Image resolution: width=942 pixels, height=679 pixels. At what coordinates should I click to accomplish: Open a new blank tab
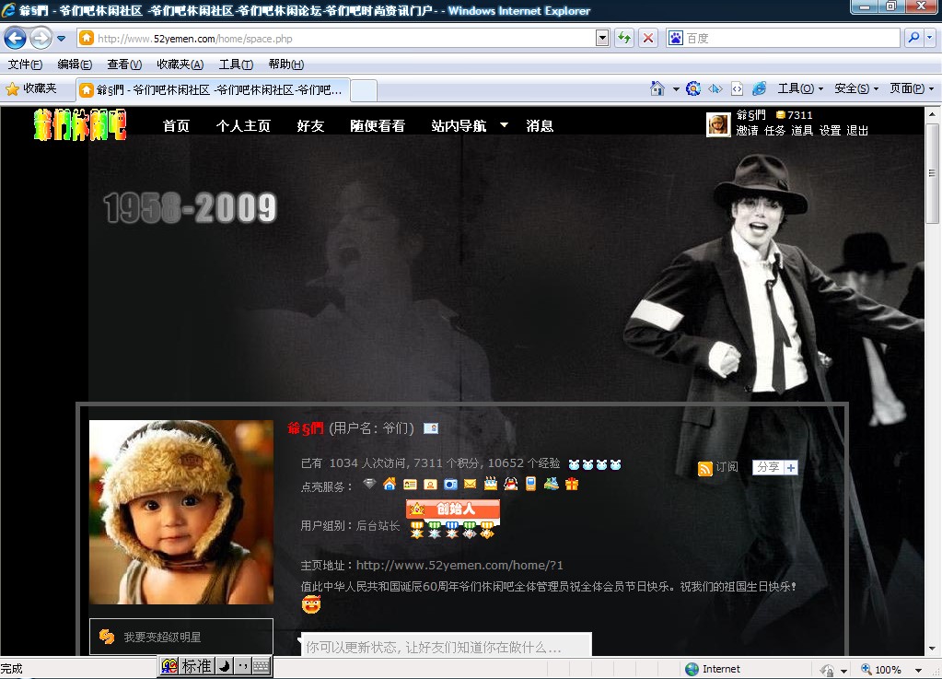[364, 90]
